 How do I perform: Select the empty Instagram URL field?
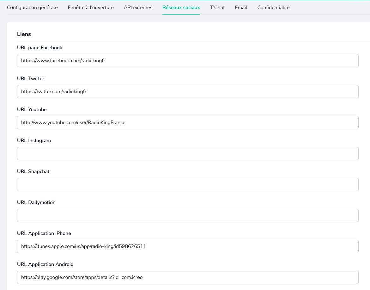(188, 154)
